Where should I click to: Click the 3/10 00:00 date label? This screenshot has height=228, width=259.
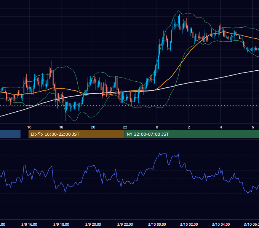coord(157,224)
